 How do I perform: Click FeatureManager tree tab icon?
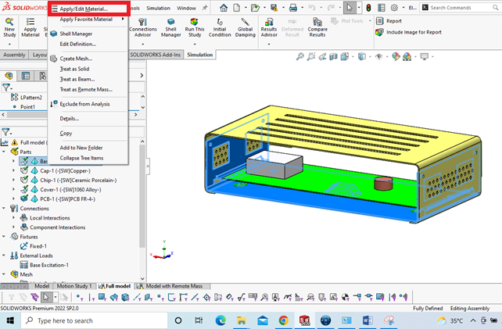click(9, 76)
